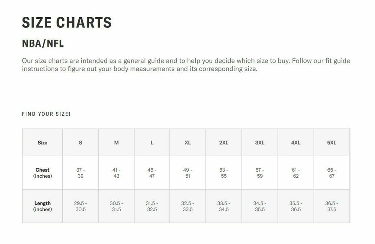Click the 65 - 67 chest cell
This screenshot has height=244, width=375.
[x=331, y=173]
